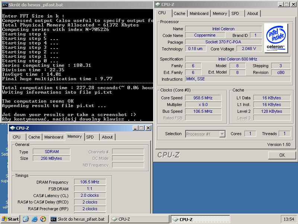Close the main CPU-Z window
Image resolution: width=298 pixels, height=224 pixels.
294,4
